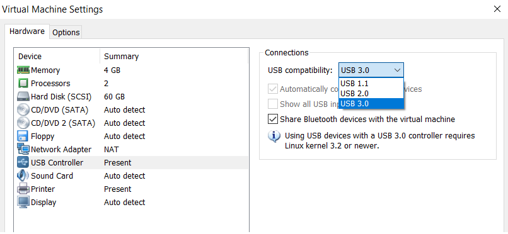Click the Printer device icon
This screenshot has width=508, height=234.
[x=23, y=189]
